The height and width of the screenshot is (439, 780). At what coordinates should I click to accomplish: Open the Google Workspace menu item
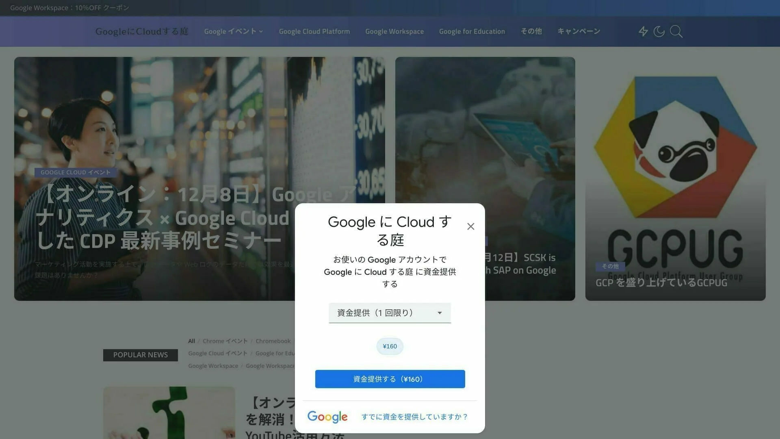pos(394,31)
